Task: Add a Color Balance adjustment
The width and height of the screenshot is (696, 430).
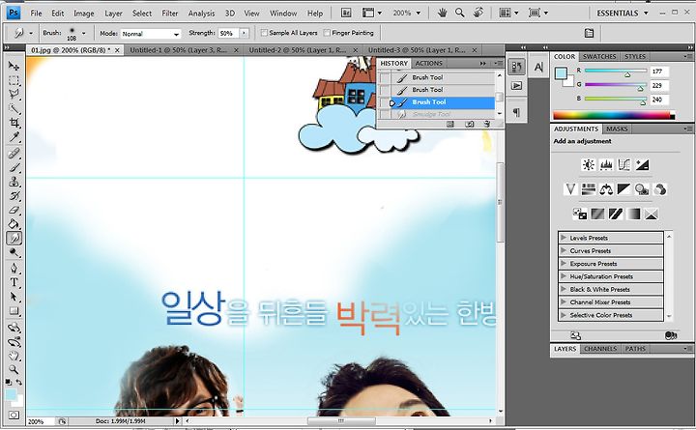Action: [606, 189]
